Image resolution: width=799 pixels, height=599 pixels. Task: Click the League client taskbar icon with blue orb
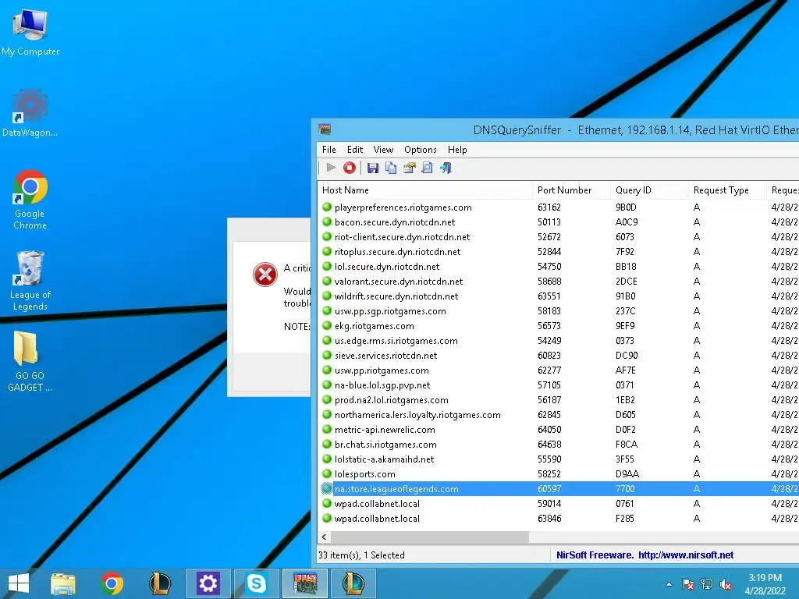click(x=353, y=583)
